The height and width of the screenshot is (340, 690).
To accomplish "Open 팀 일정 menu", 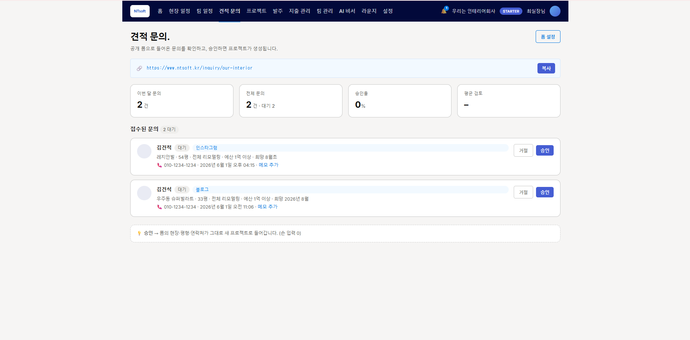I will click(205, 11).
